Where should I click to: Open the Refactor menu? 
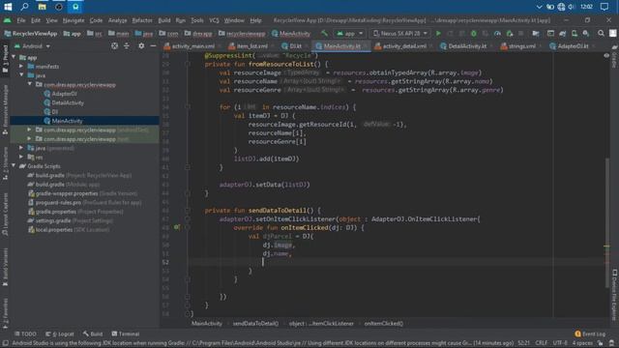pyautogui.click(x=142, y=20)
